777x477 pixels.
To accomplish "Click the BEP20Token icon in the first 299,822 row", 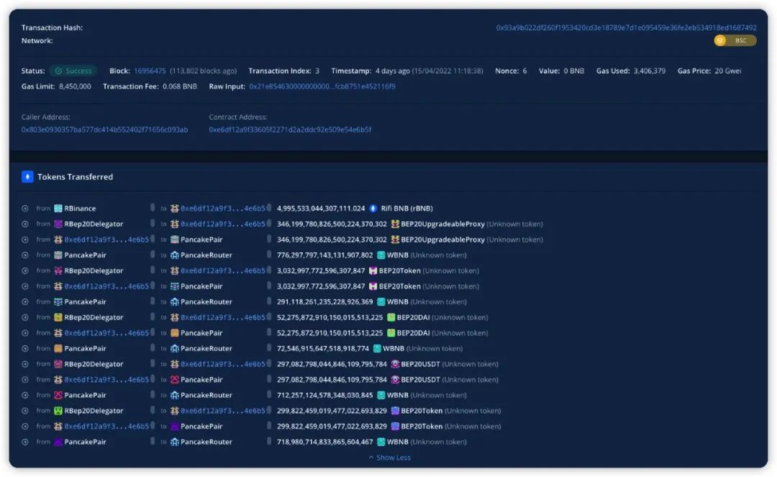I will (395, 411).
